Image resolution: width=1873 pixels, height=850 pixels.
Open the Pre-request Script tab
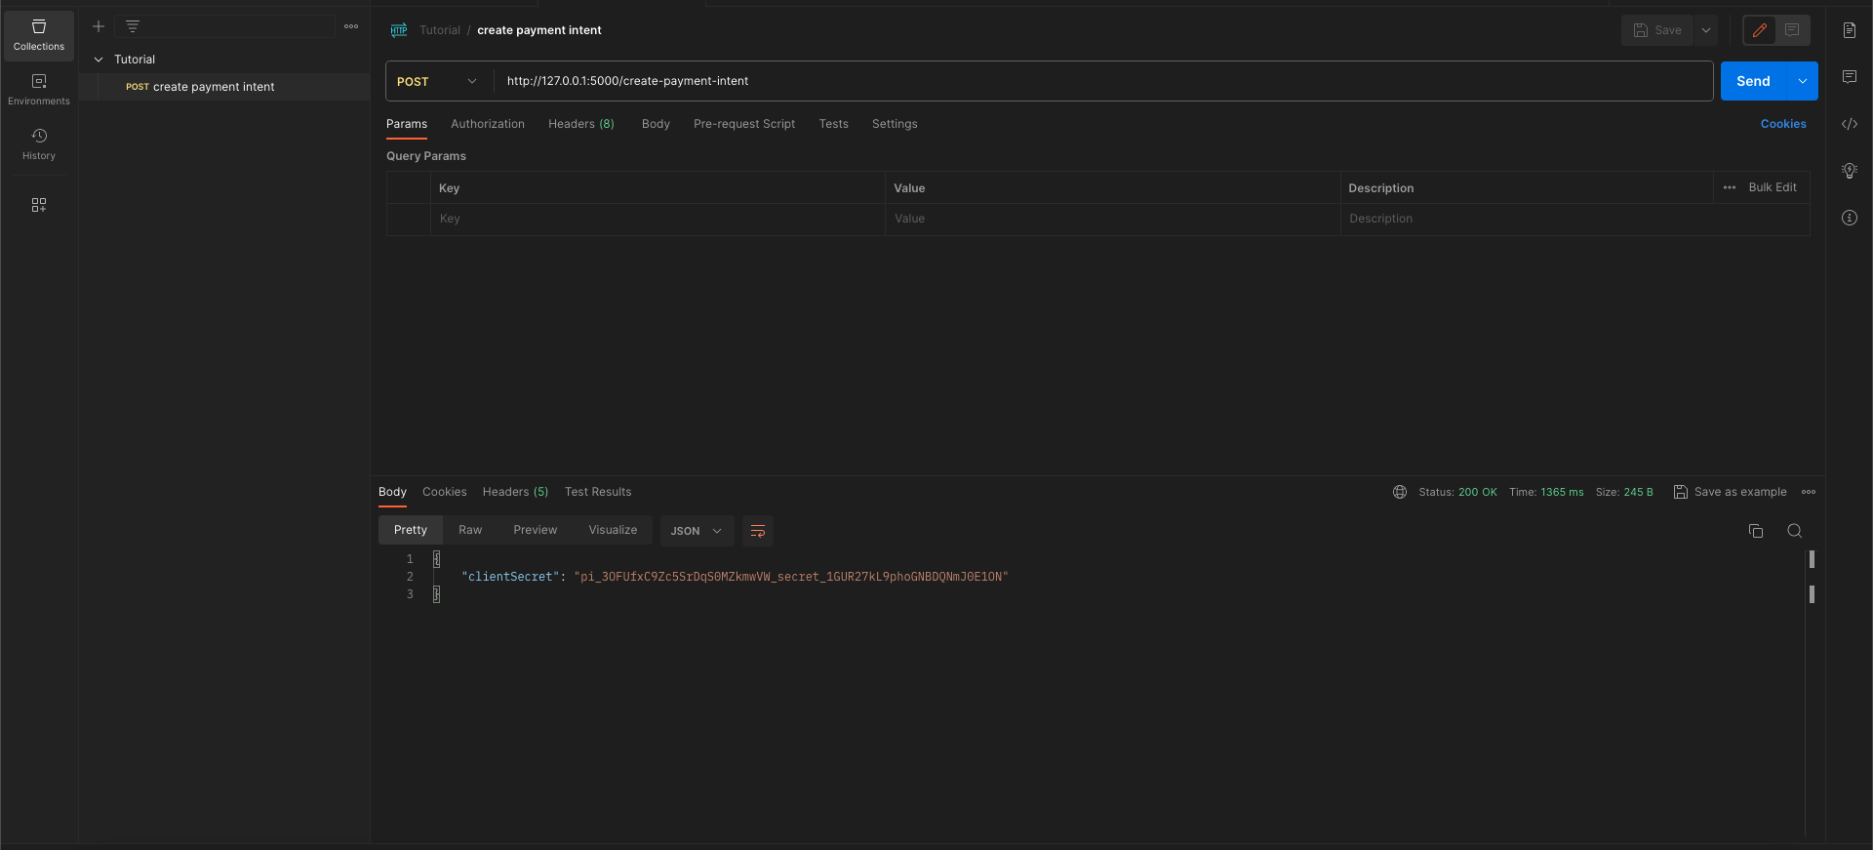pyautogui.click(x=744, y=124)
